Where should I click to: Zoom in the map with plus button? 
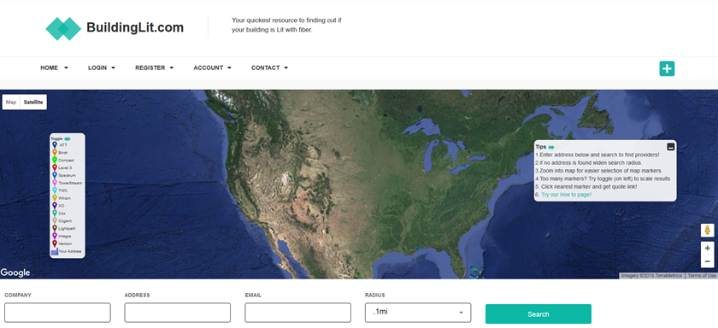pyautogui.click(x=707, y=248)
